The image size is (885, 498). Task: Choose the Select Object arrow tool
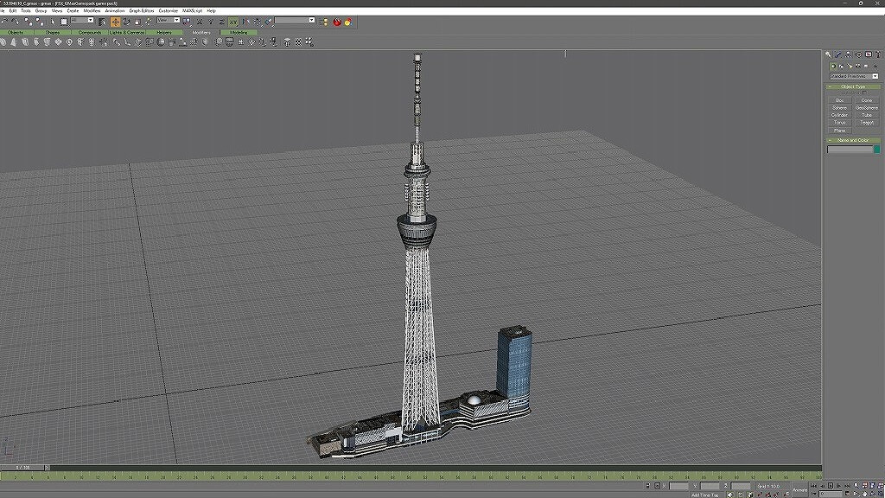53,22
